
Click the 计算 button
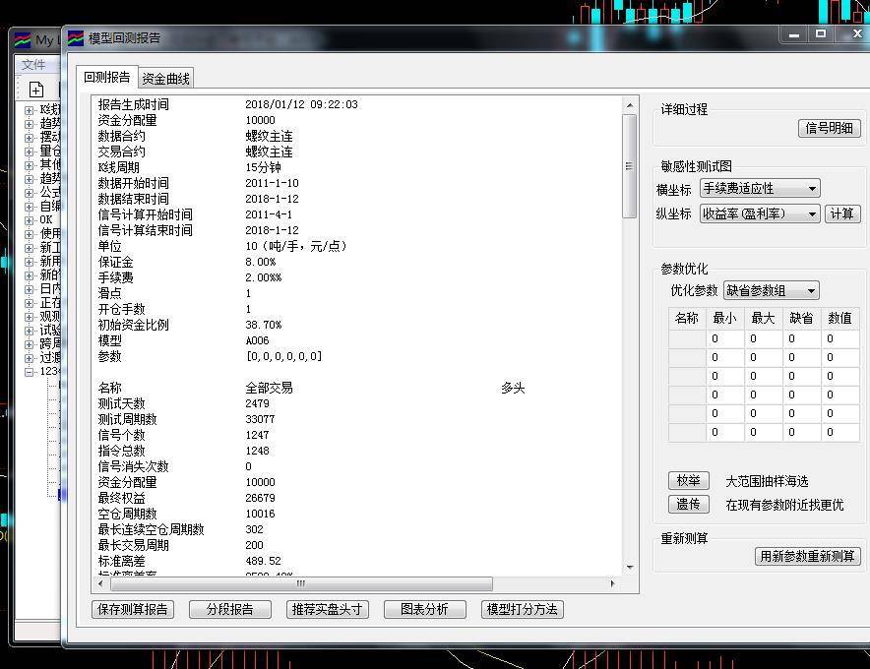842,213
